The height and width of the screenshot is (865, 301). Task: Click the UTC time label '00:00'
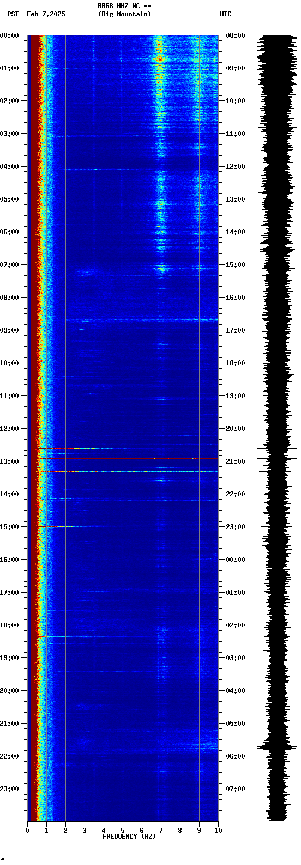pos(235,560)
